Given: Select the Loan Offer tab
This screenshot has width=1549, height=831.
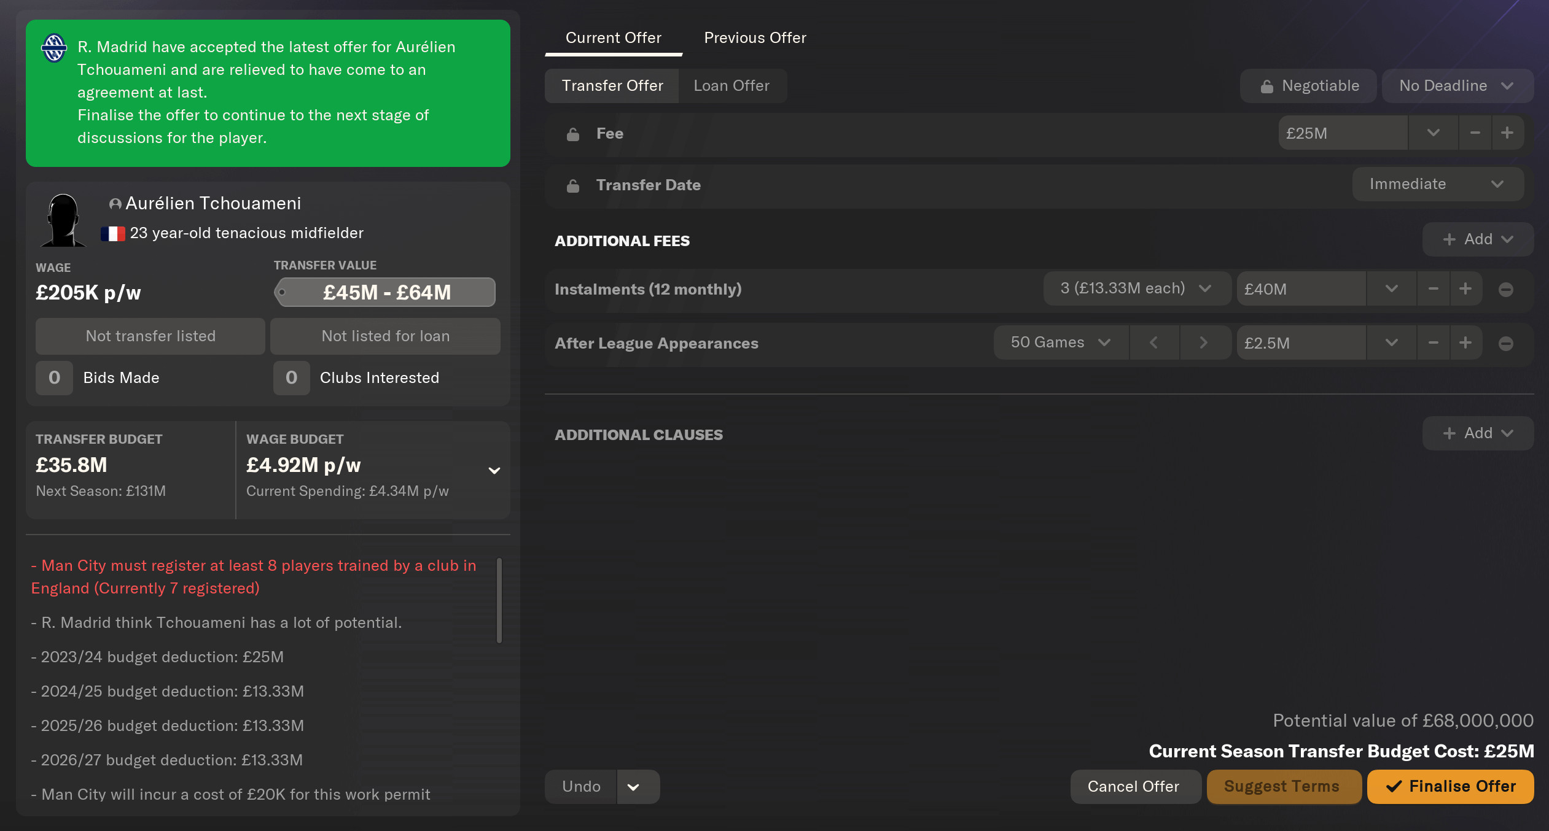Looking at the screenshot, I should 732,86.
